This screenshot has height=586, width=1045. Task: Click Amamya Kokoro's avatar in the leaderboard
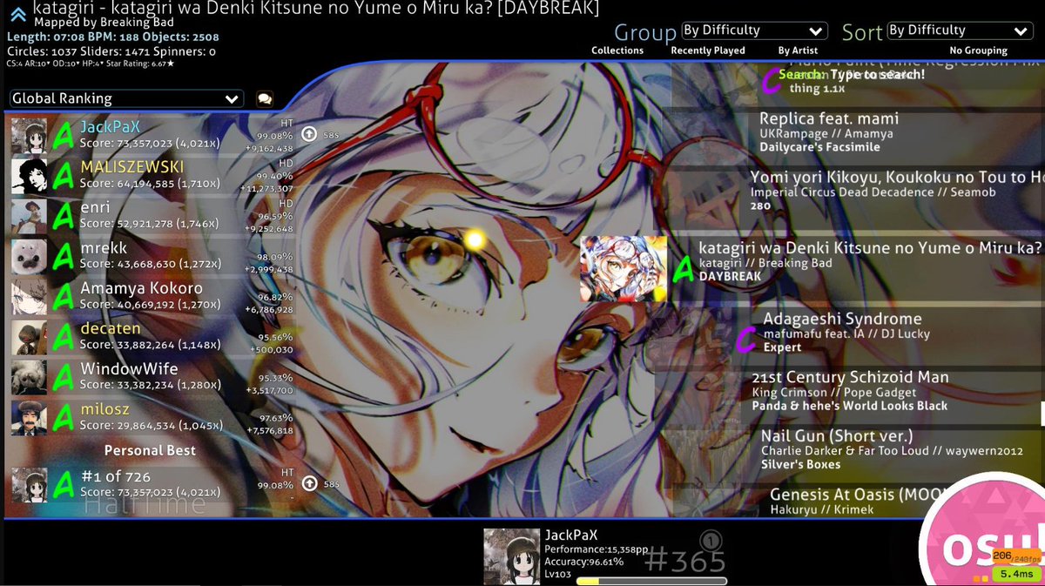click(29, 297)
